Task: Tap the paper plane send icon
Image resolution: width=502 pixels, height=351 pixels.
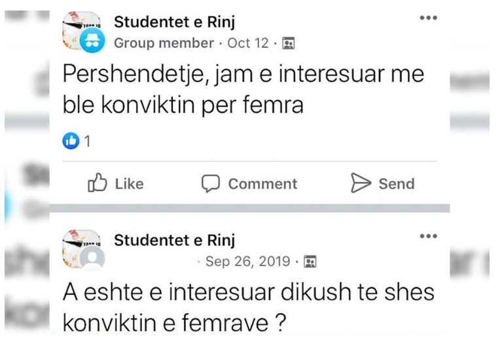Action: 361,183
